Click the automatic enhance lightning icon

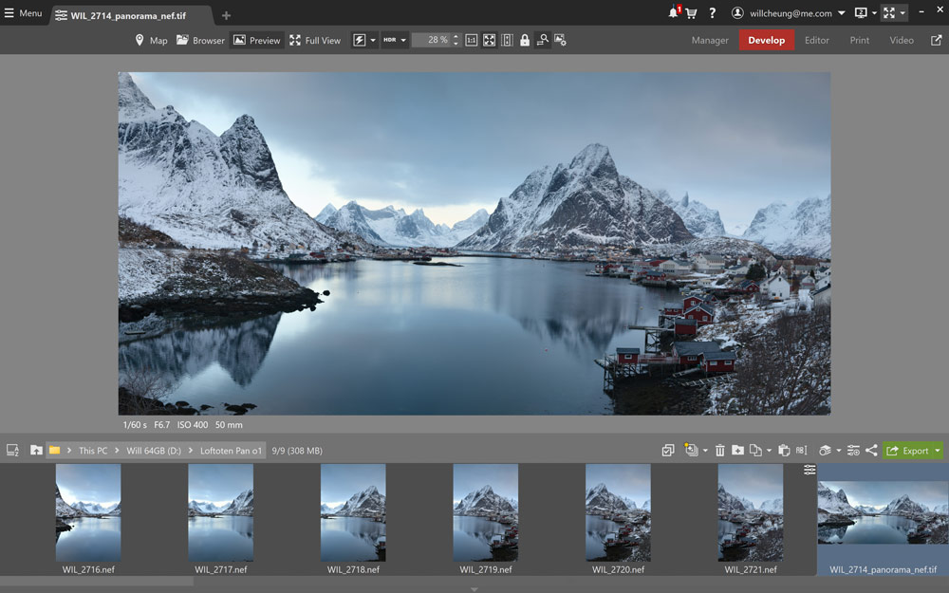(x=360, y=40)
